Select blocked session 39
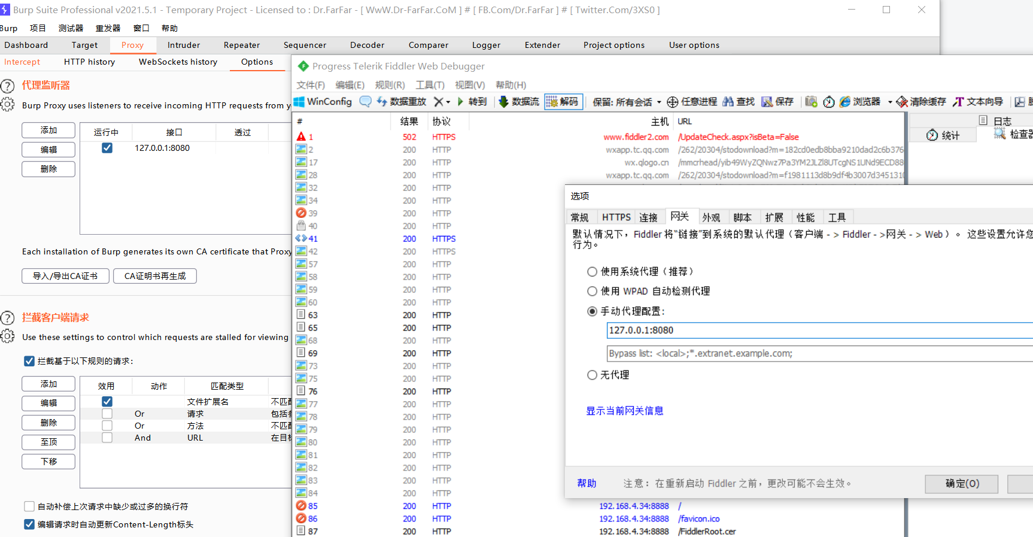This screenshot has height=537, width=1033. click(x=599, y=213)
